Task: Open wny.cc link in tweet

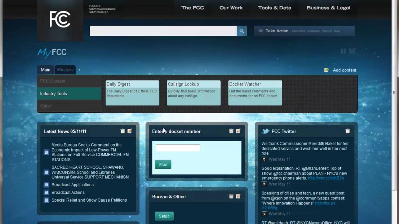Action: tap(326, 178)
